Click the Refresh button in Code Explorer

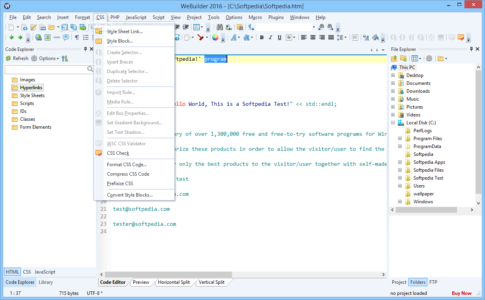pos(17,58)
